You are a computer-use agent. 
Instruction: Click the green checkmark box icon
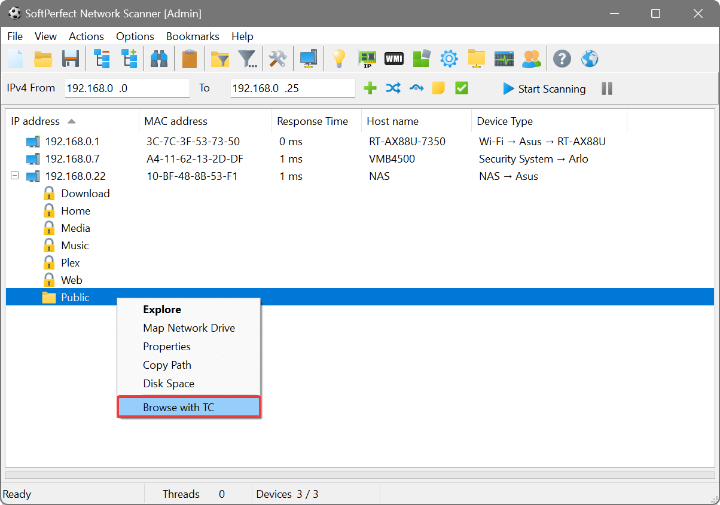coord(461,88)
